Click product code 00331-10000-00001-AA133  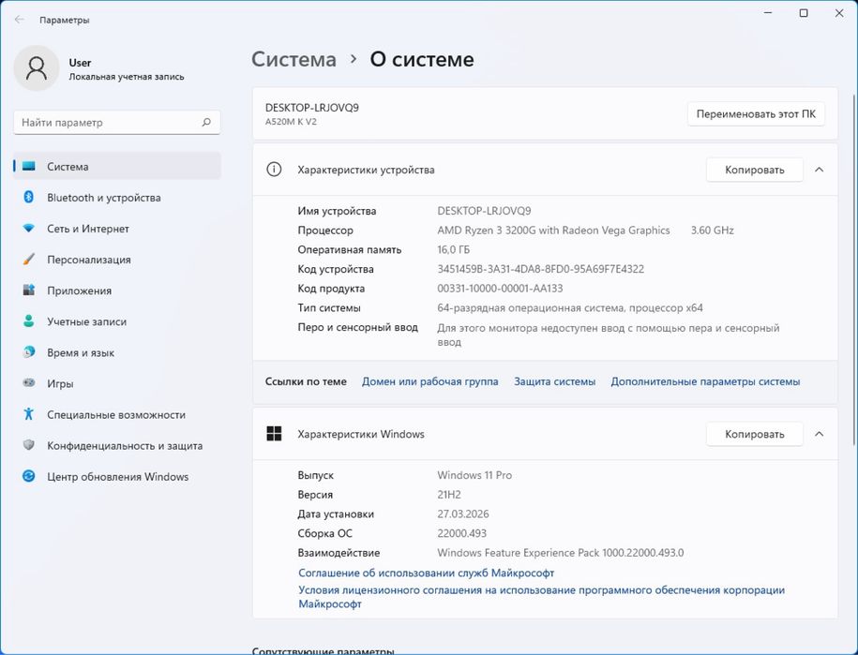click(500, 288)
